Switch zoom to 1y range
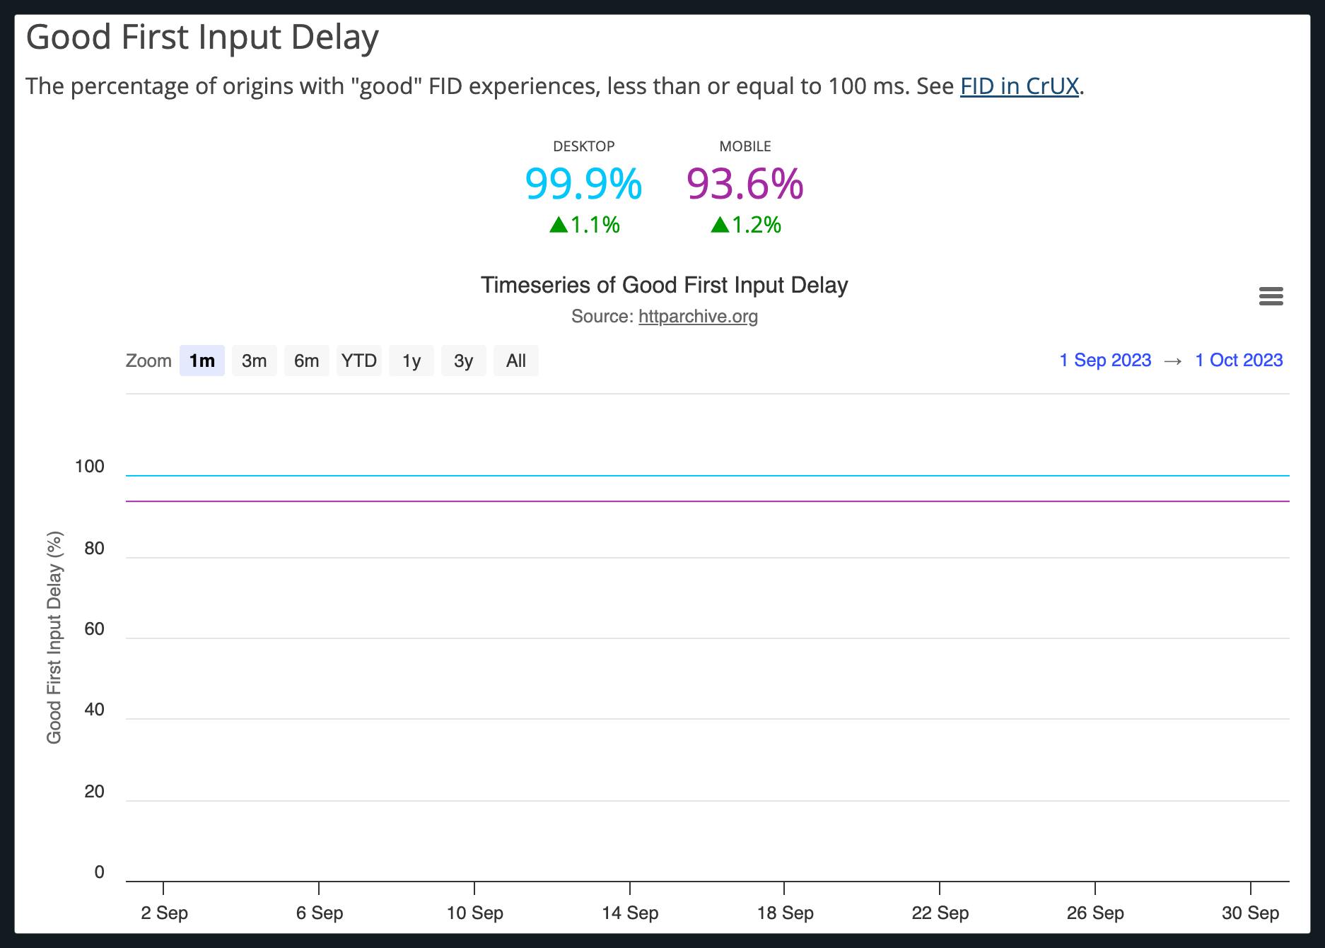 pyautogui.click(x=411, y=361)
